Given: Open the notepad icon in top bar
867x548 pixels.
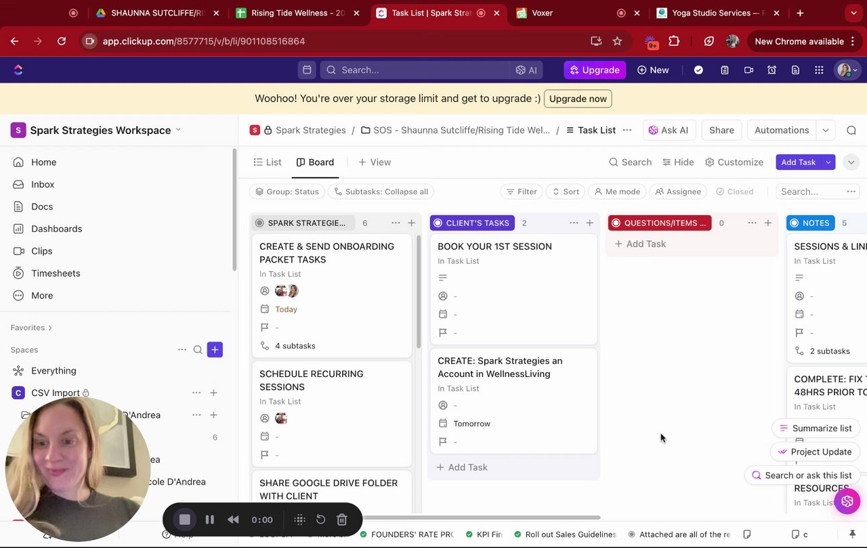Looking at the screenshot, I should tap(725, 70).
